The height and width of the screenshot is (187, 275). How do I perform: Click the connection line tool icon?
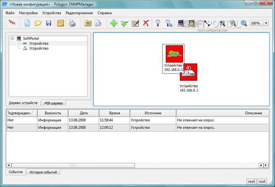(x=208, y=23)
